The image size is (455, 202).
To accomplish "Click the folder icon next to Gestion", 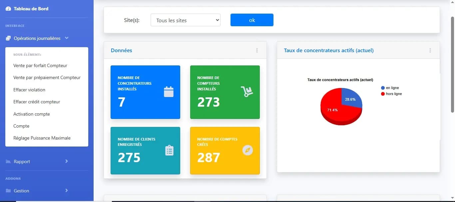I will pos(8,191).
